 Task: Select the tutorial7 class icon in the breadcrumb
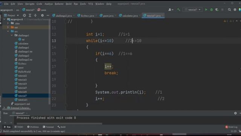(x=24, y=10)
